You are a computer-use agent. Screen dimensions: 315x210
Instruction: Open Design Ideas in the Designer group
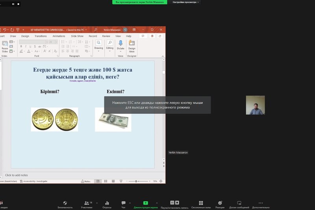(132, 46)
